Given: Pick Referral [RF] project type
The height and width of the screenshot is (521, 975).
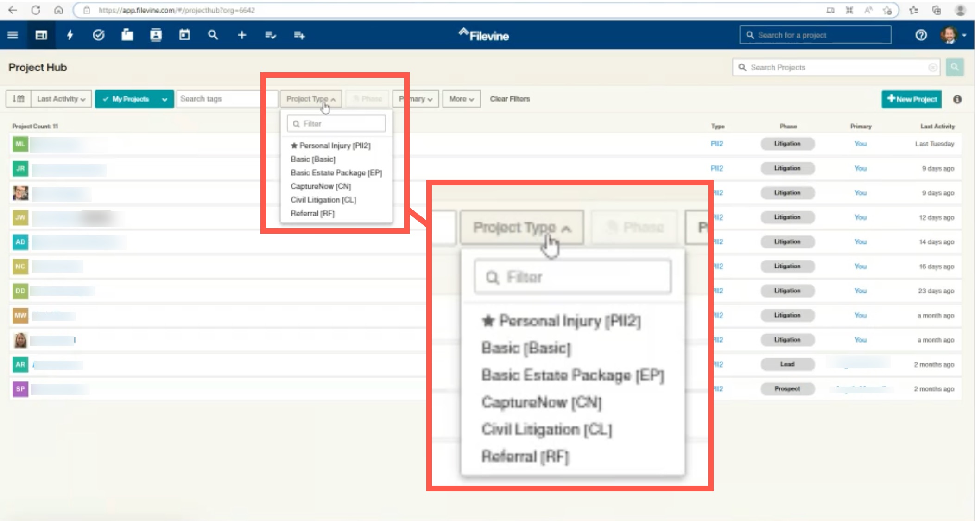Looking at the screenshot, I should tap(312, 213).
